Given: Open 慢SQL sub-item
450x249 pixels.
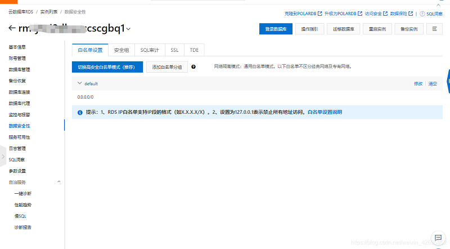Looking at the screenshot, I should point(20,216).
